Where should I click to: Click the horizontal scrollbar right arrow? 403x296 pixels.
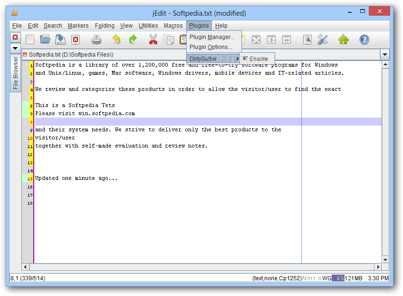[378, 267]
